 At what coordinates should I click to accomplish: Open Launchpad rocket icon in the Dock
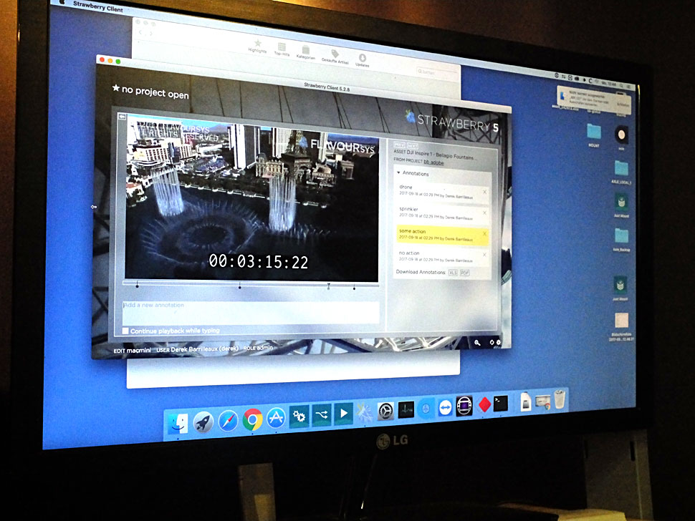[203, 422]
